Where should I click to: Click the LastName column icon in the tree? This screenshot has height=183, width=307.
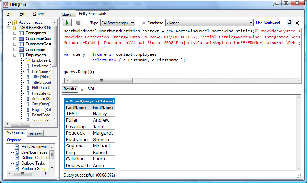click(28, 66)
